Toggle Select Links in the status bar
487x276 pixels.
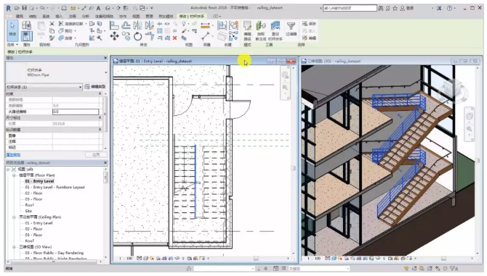click(x=406, y=268)
